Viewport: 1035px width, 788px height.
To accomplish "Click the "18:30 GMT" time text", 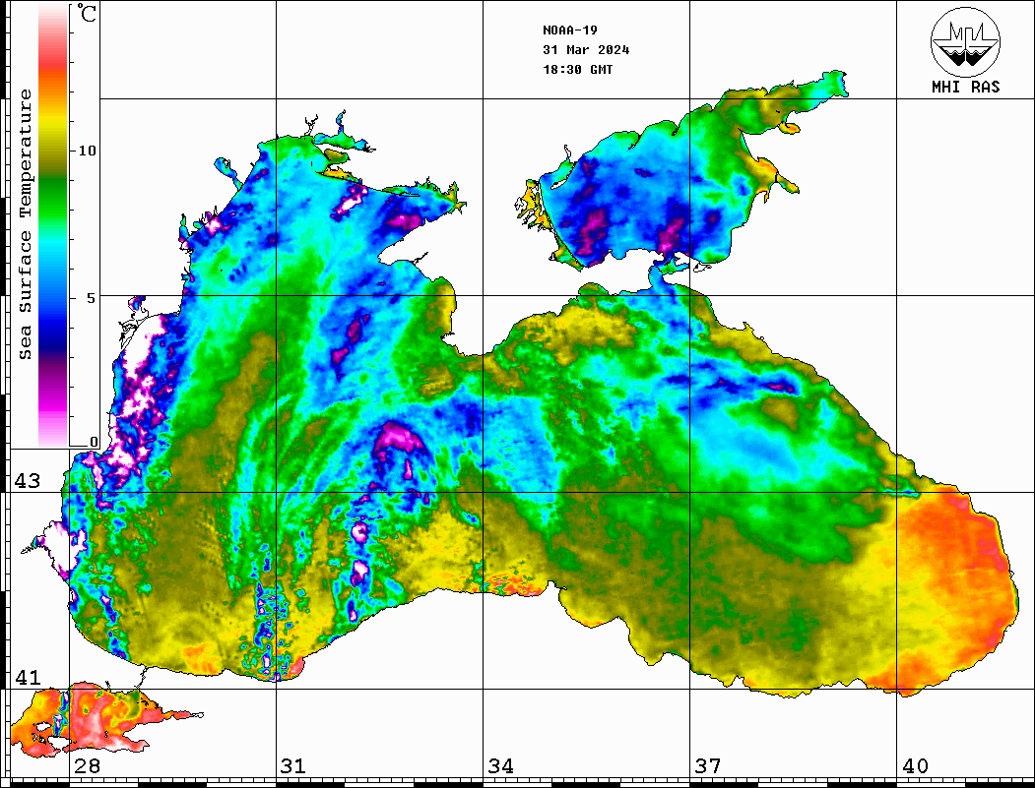I will 577,69.
